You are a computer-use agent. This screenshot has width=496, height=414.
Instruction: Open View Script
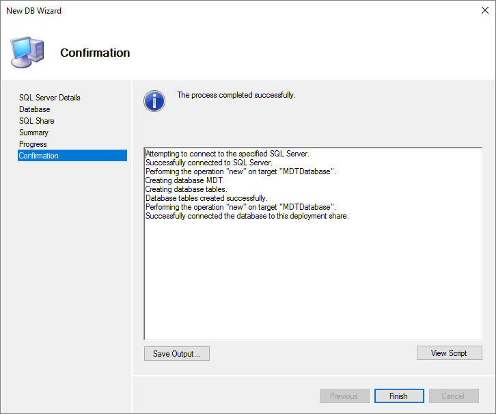click(449, 353)
